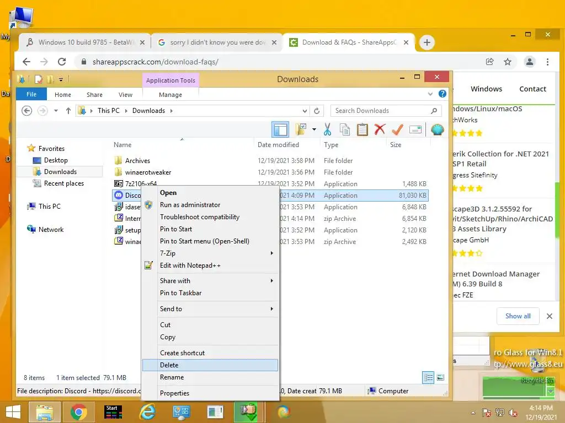The image size is (565, 423).
Task: Click the muted volume tray icon
Action: (513, 413)
